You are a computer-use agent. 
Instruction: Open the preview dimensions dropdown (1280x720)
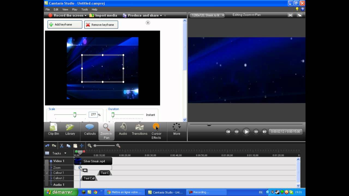coord(207,15)
